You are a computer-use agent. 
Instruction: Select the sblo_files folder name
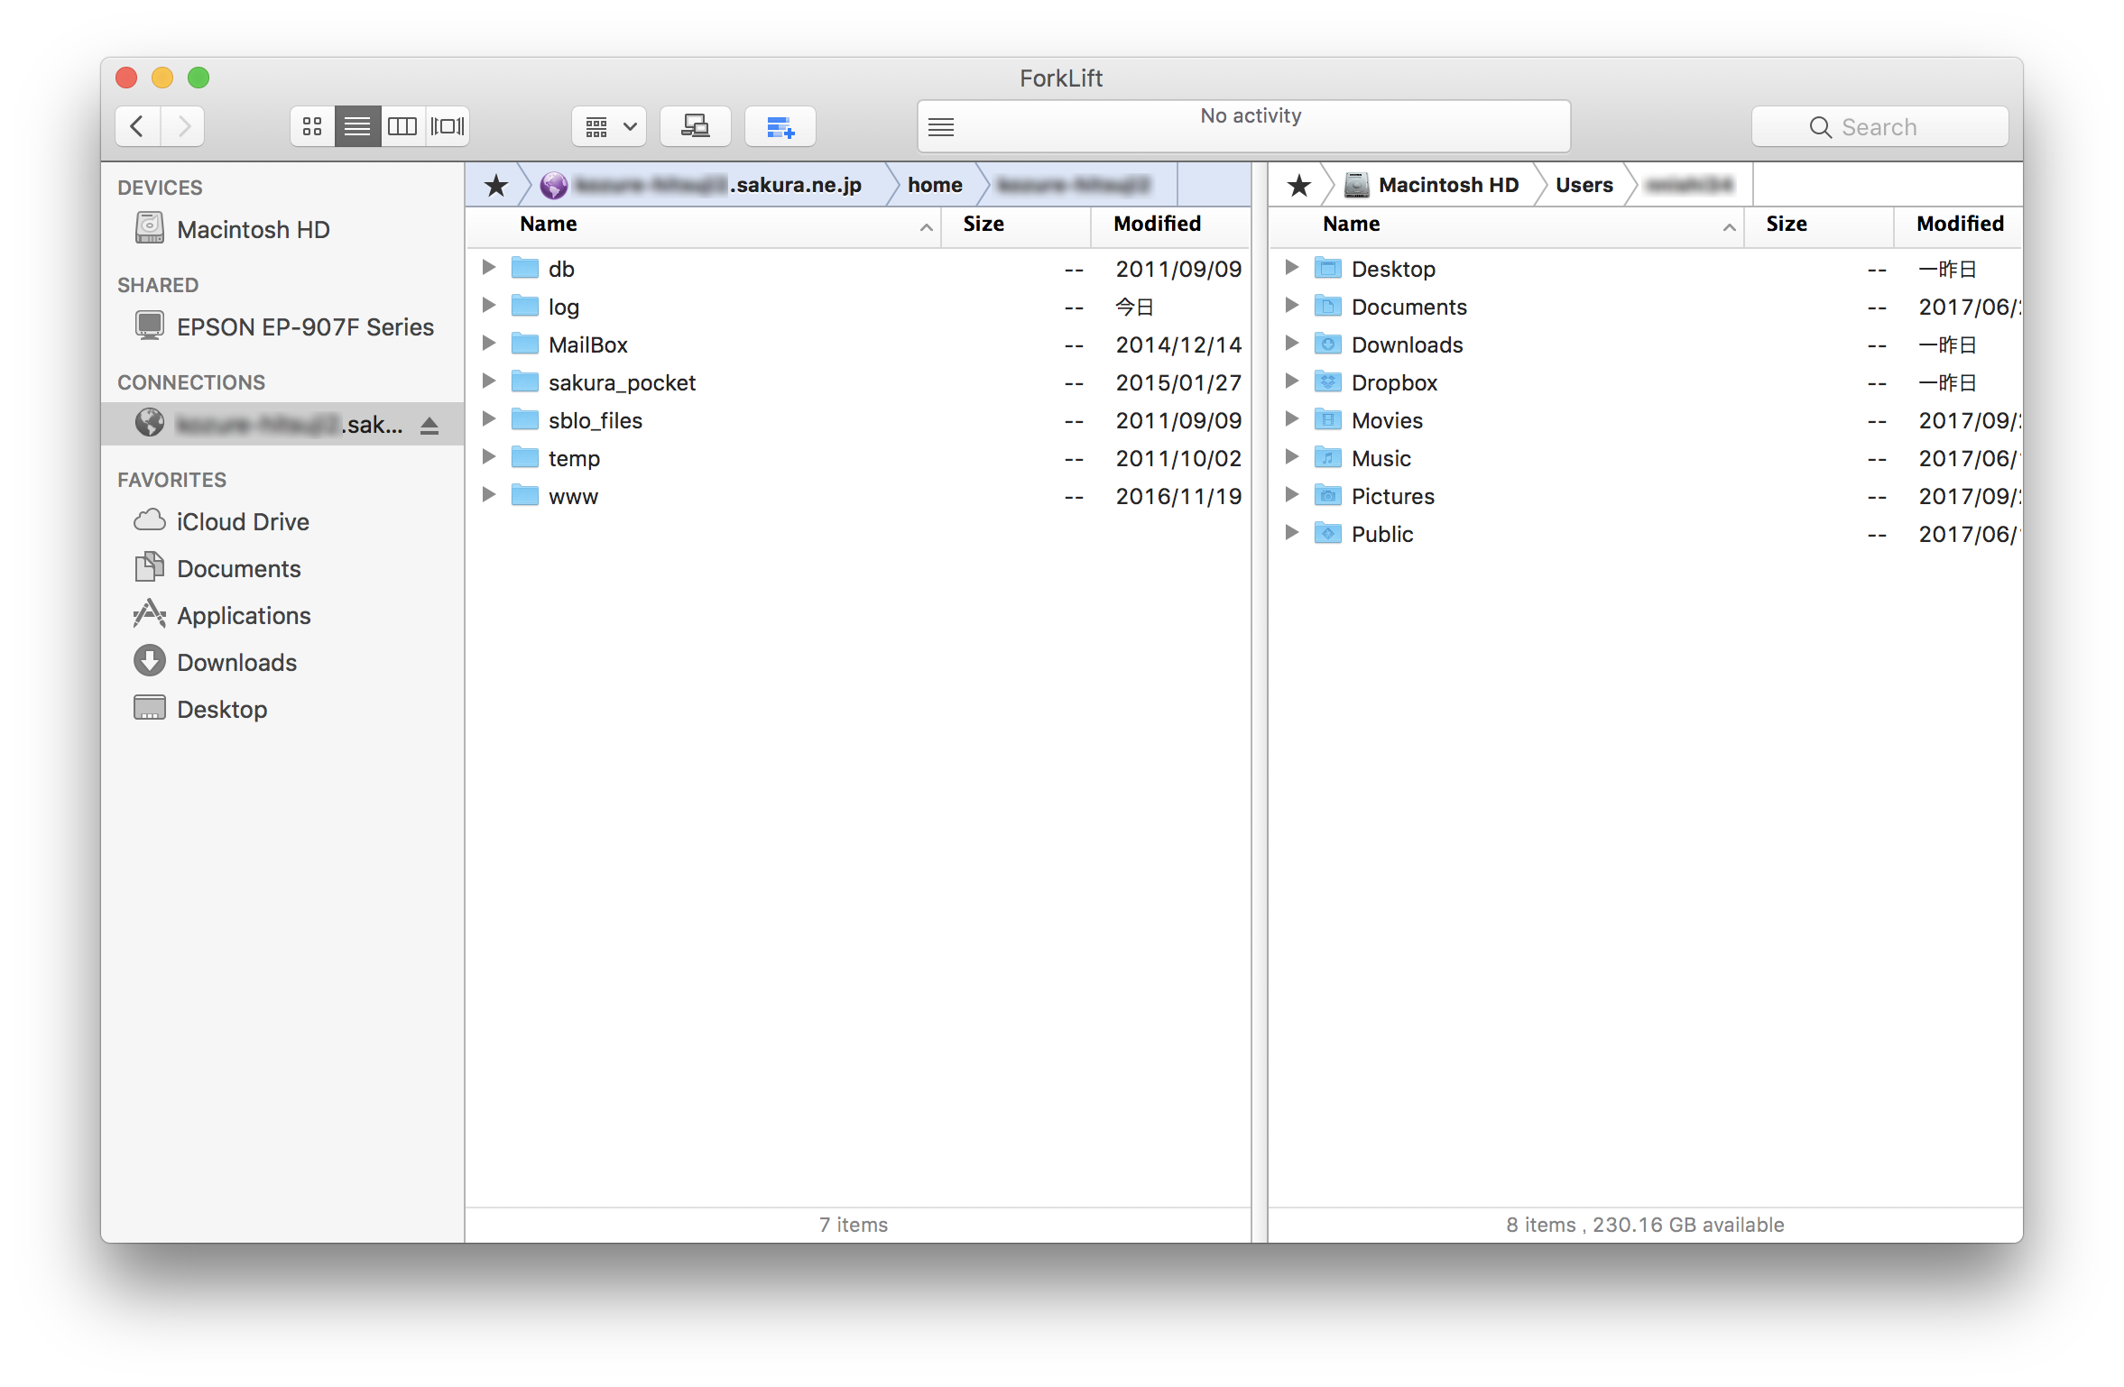[x=596, y=420]
